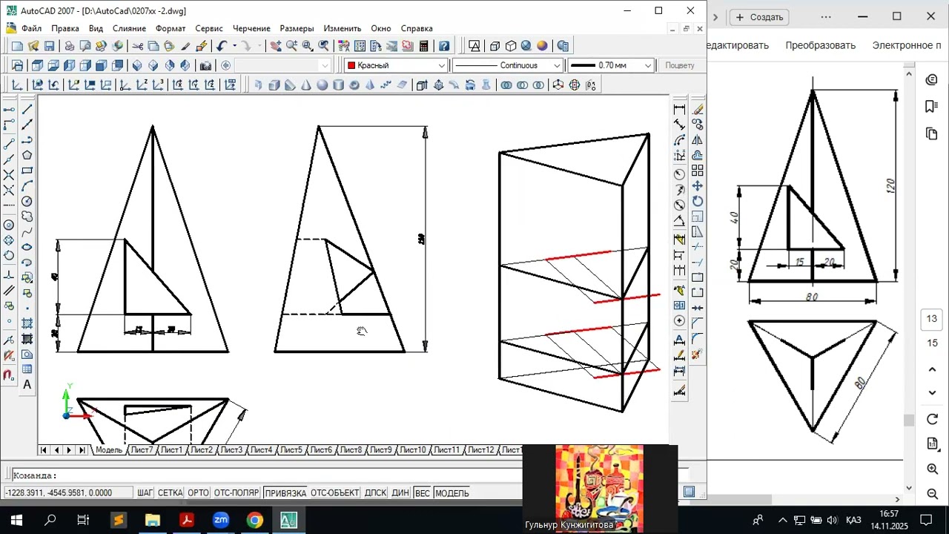Click the Match Properties brush icon
This screenshot has width=949, height=534.
pos(185,46)
